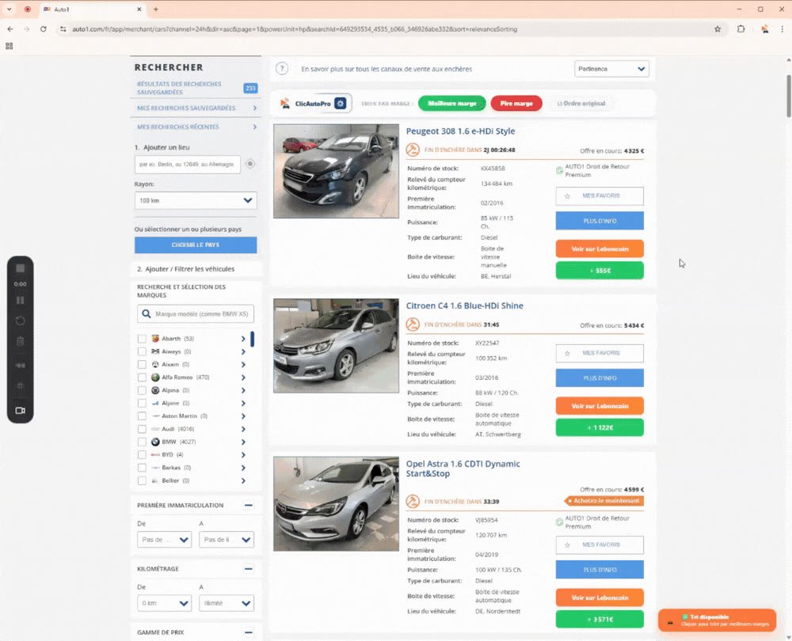This screenshot has height=641, width=792.
Task: Toggle the camera icon in the recorder bar
Action: 21,411
